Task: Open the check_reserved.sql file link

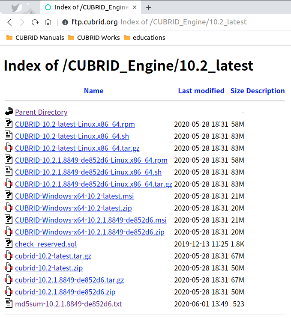Action: (46, 244)
